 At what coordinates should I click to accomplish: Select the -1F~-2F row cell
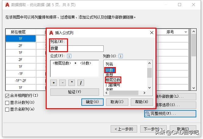[x=21, y=81]
